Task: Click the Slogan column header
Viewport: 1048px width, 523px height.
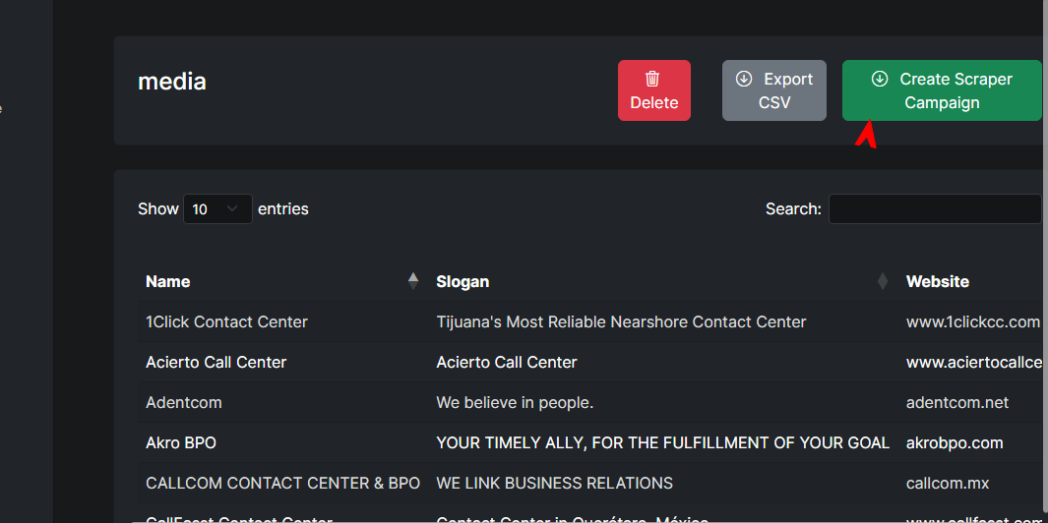Action: point(462,281)
